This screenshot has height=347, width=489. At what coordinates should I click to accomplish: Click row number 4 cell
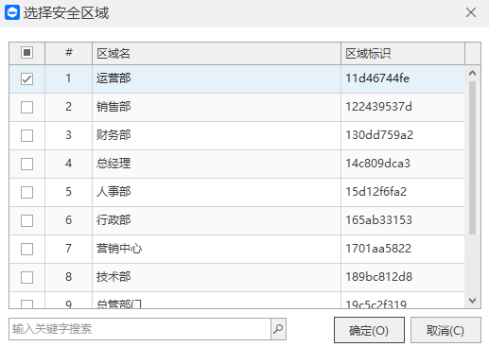[x=69, y=164]
